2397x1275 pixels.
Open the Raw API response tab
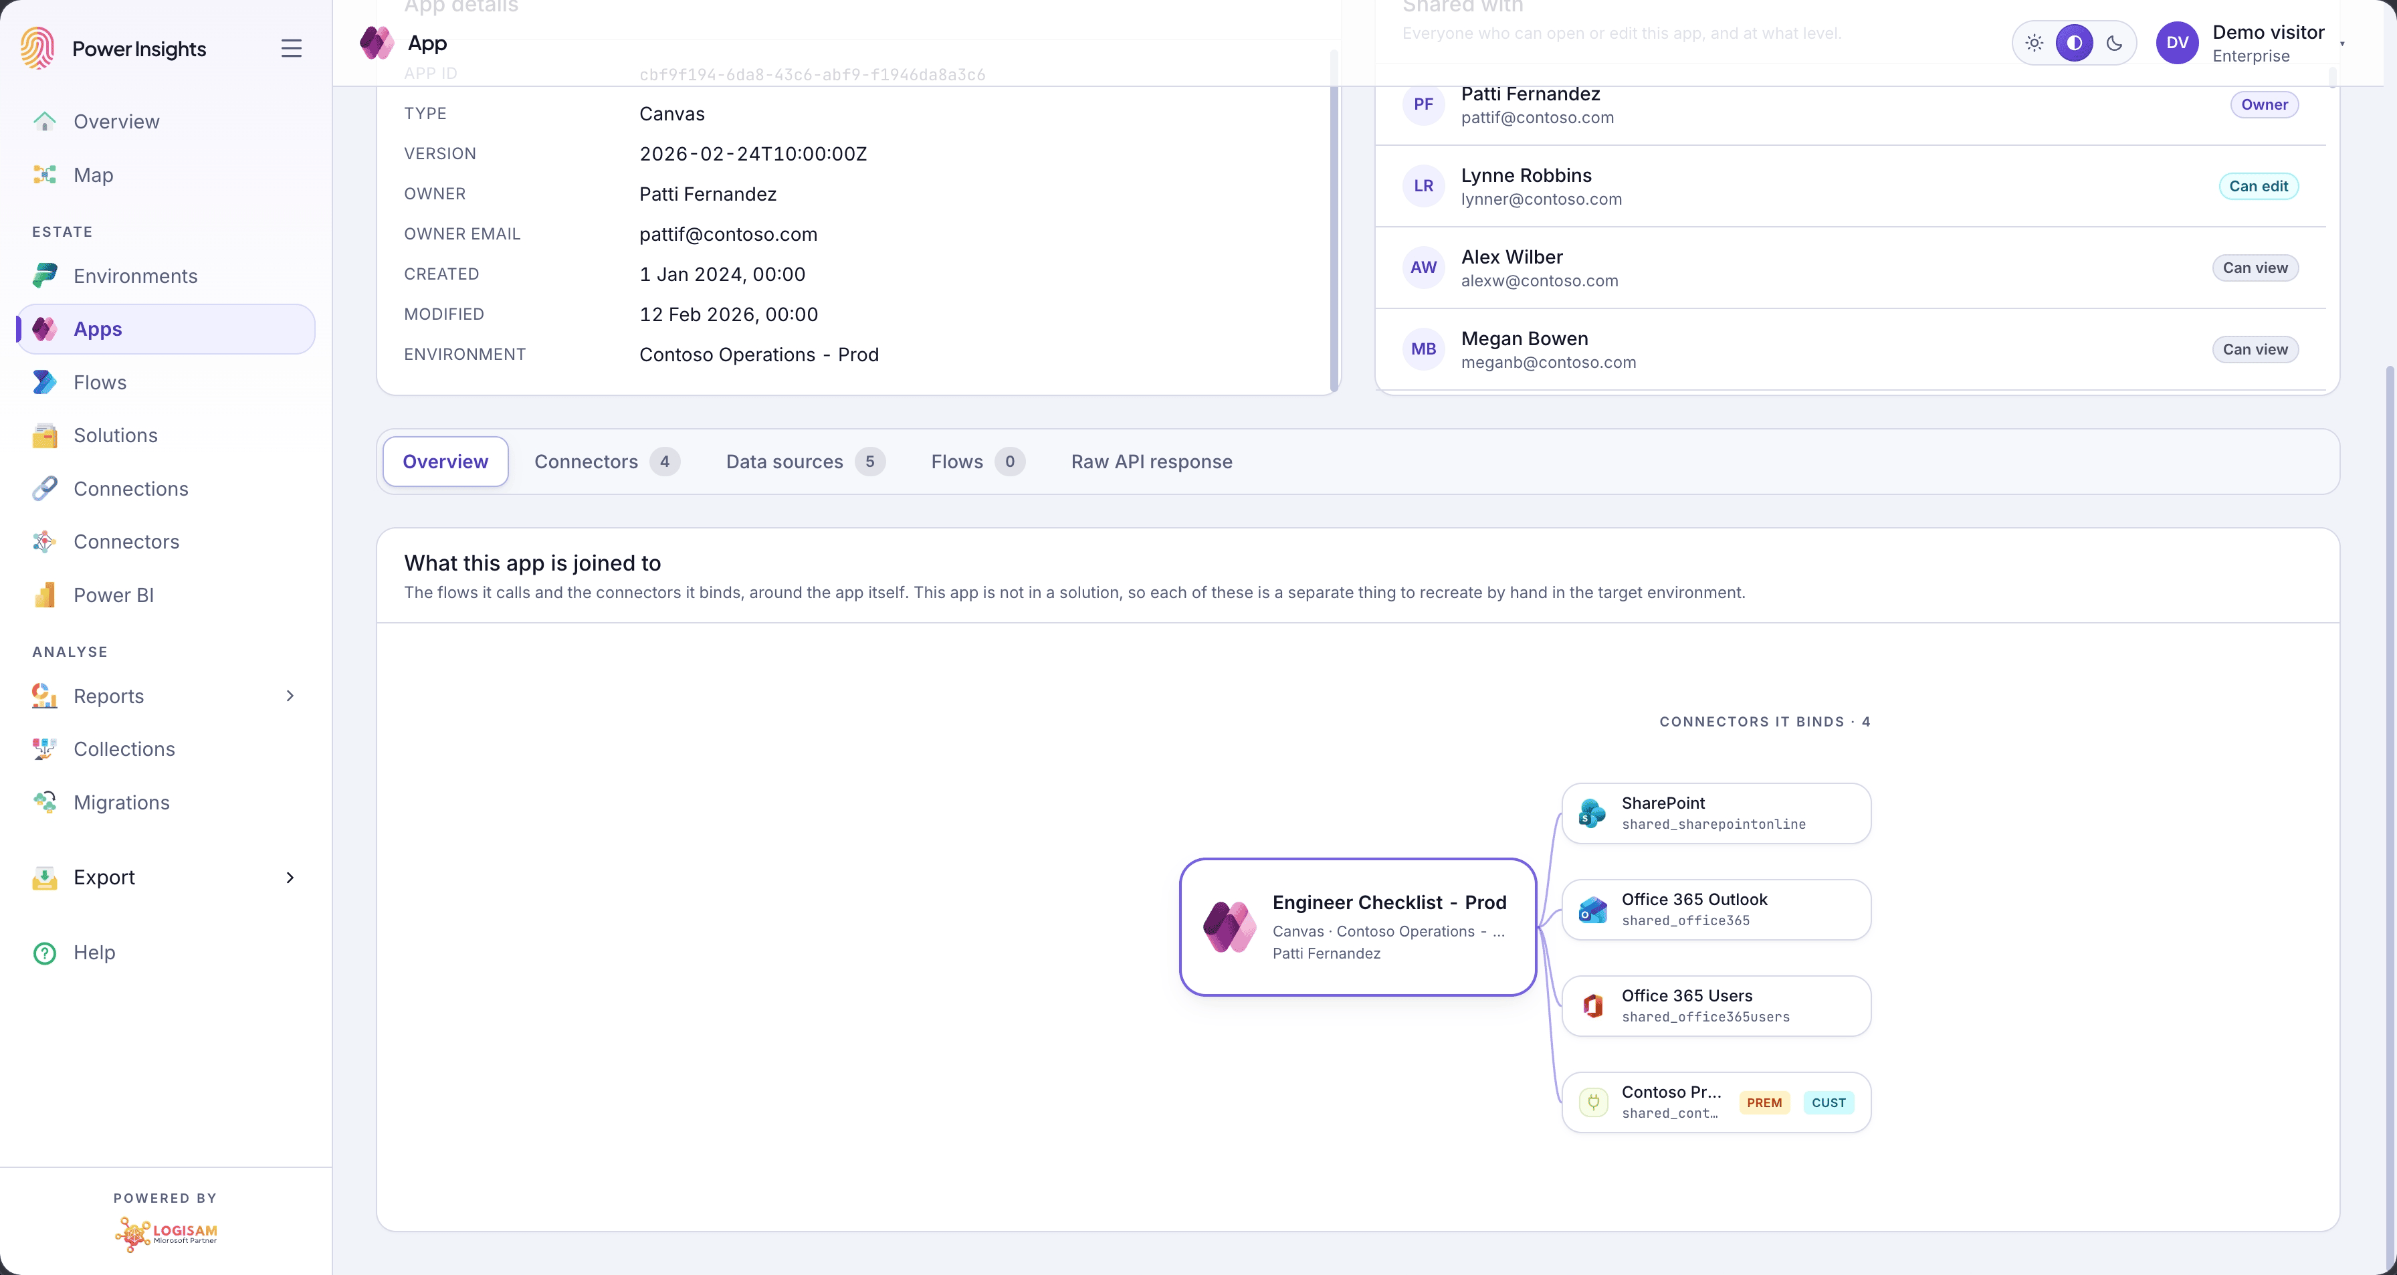click(x=1151, y=462)
